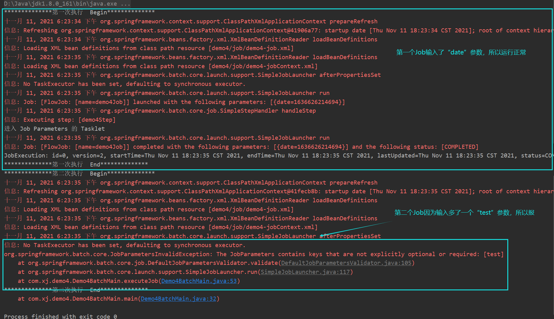
Task: Select the demo4-job.xml loading log line
Action: coord(149,48)
